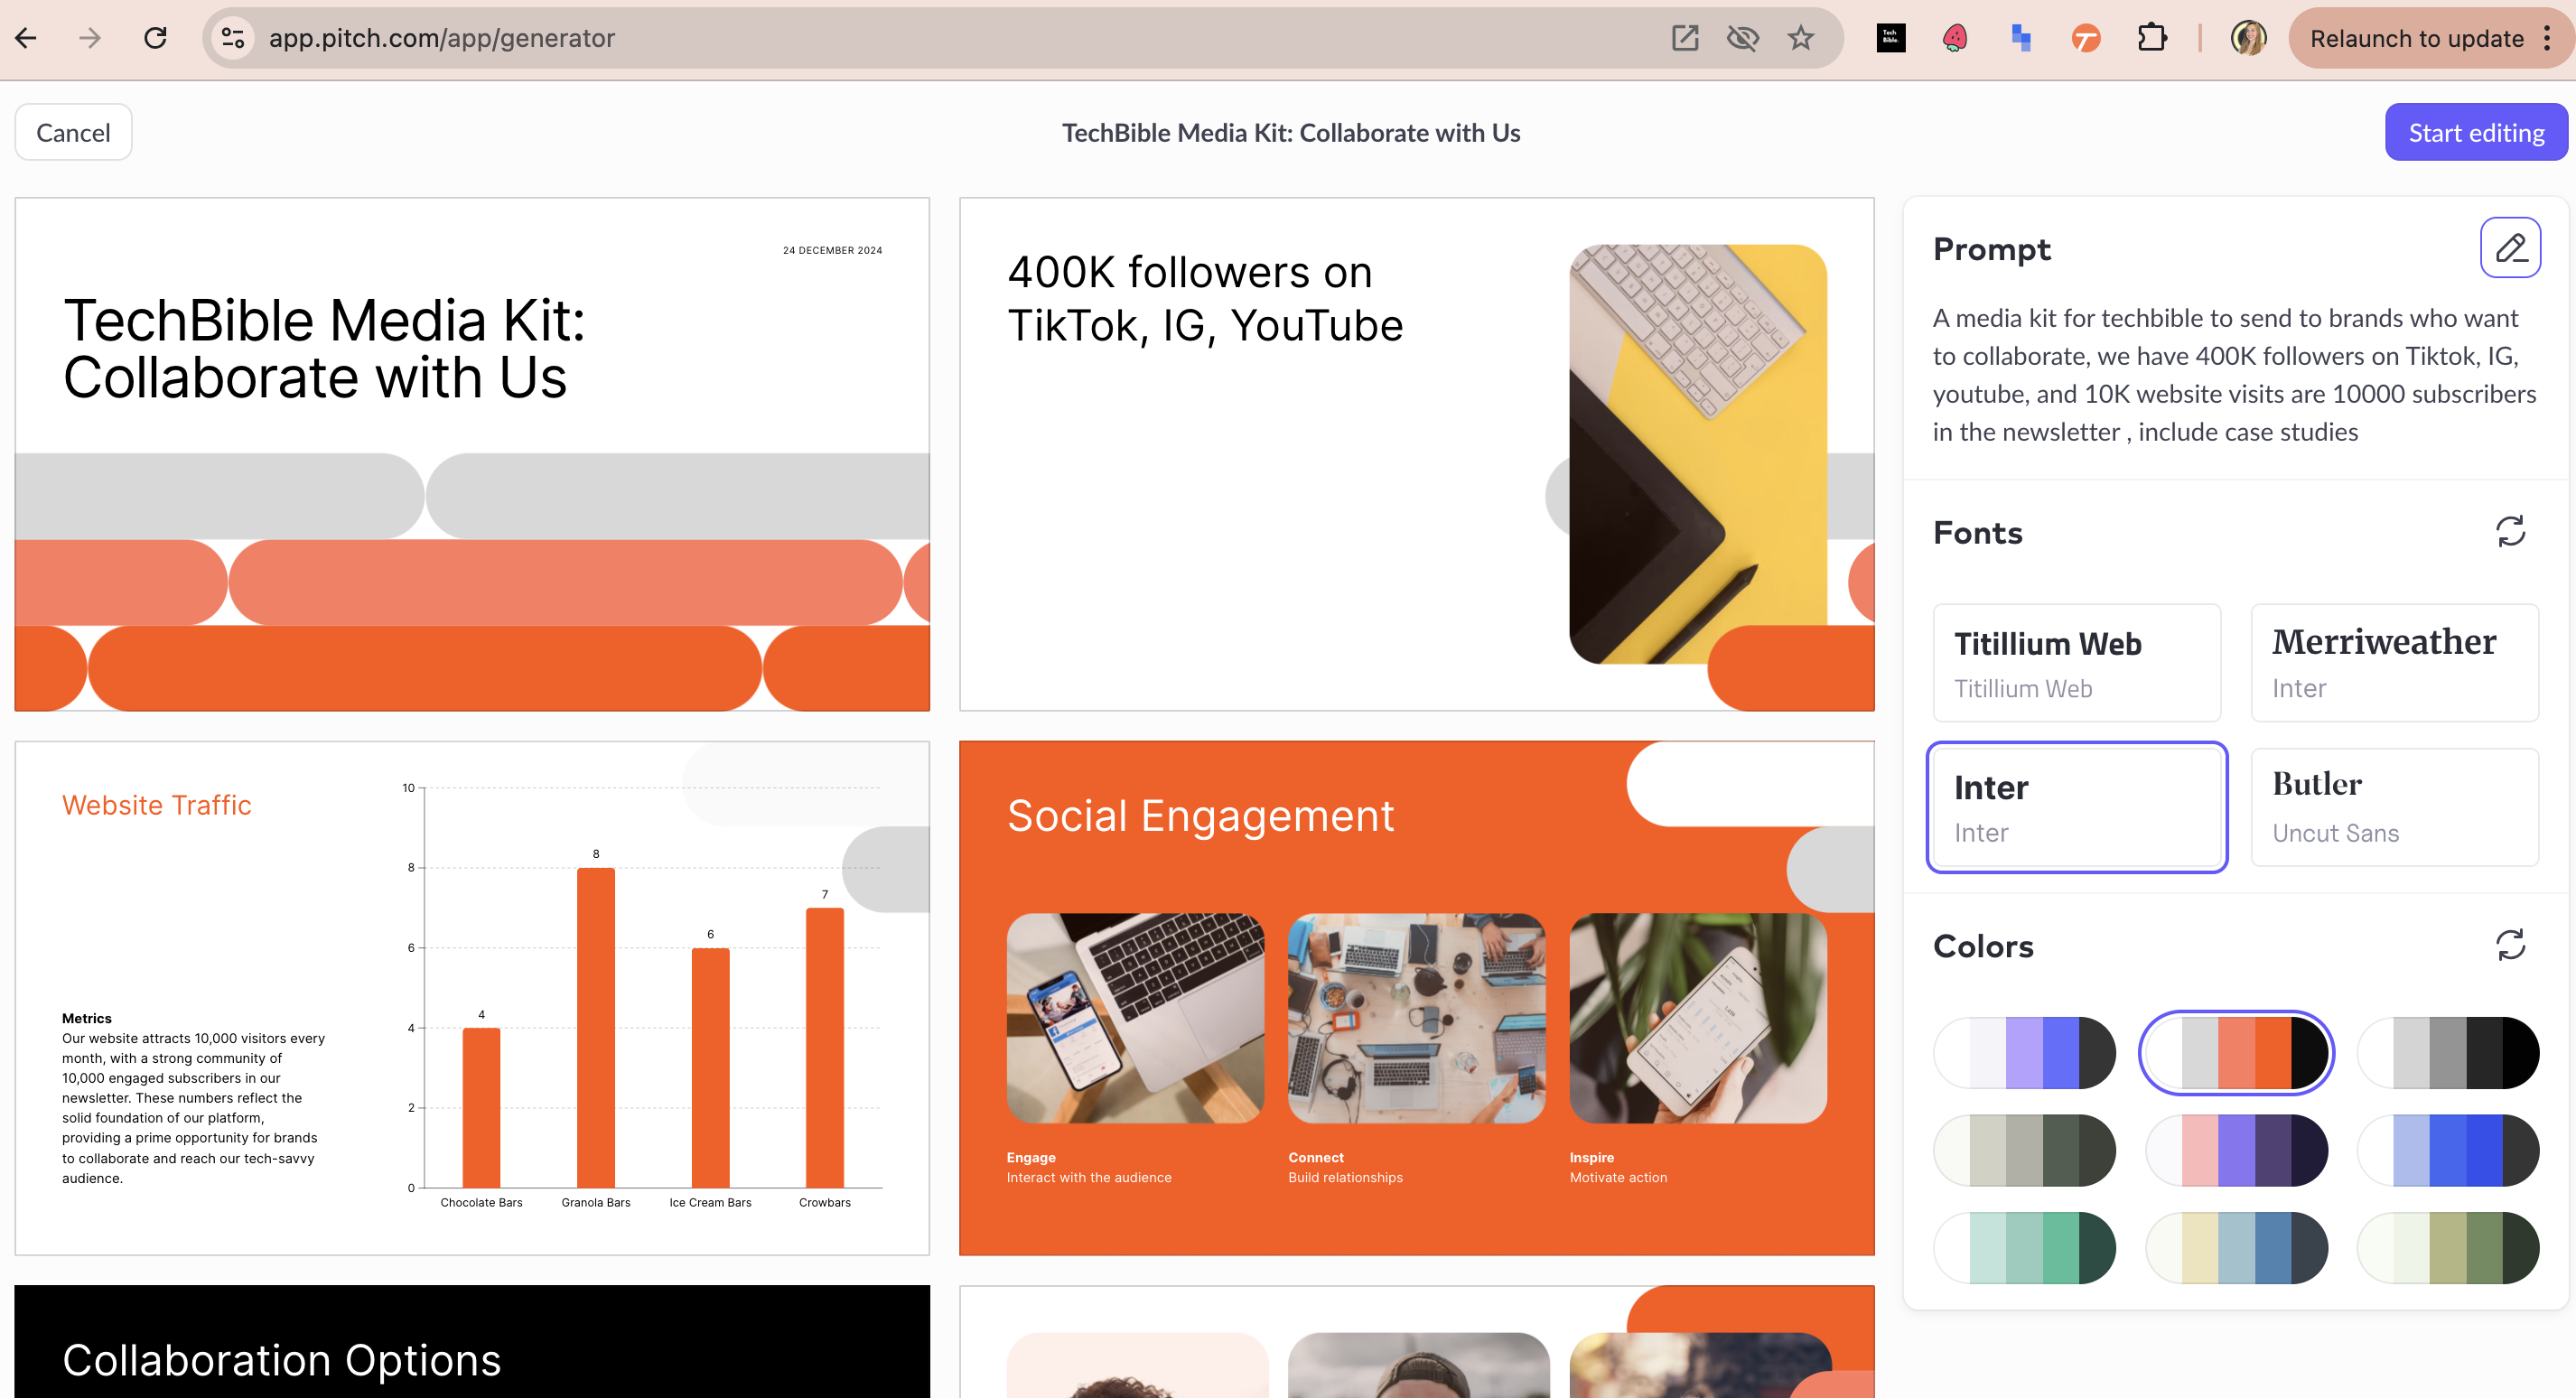
Task: Click the crossed-out eye icon in address bar
Action: tap(1742, 38)
